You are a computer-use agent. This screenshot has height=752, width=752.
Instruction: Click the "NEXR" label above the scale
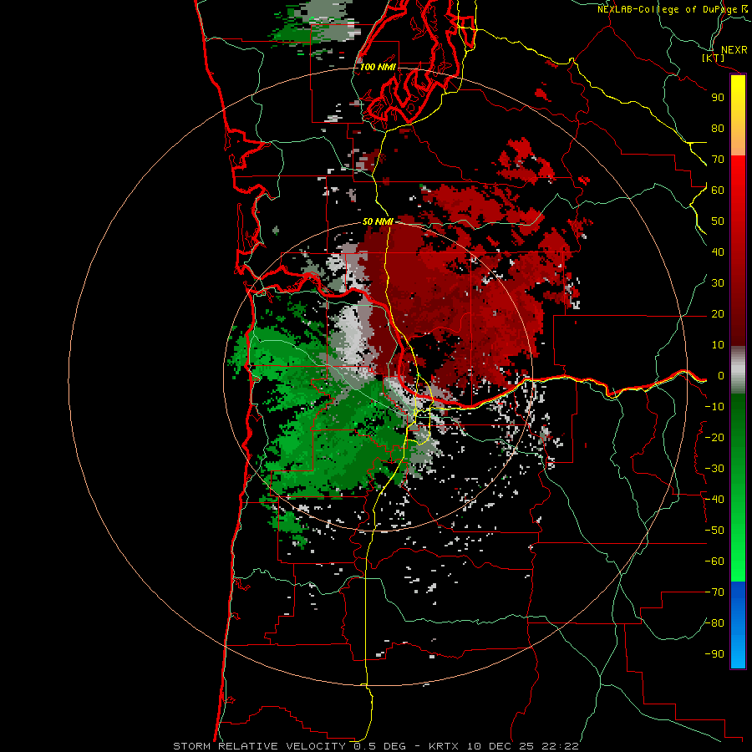click(x=734, y=50)
